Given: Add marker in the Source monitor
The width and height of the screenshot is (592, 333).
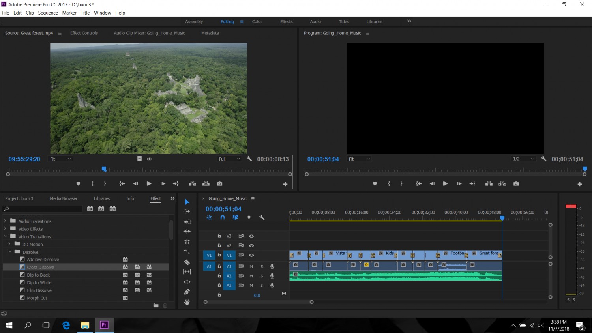Looking at the screenshot, I should pos(78,184).
